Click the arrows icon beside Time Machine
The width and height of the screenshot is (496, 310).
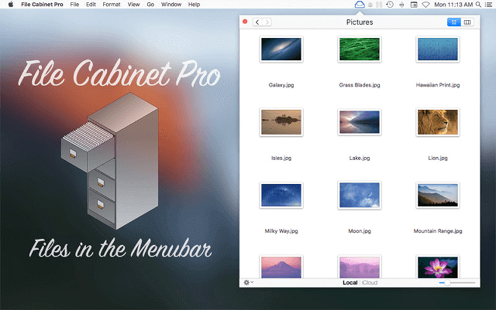coord(402,4)
